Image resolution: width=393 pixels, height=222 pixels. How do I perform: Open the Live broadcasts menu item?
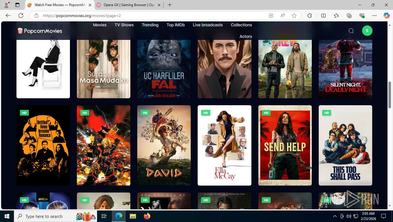[x=208, y=25]
